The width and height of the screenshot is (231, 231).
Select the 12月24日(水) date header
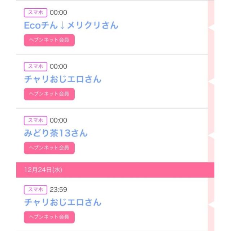coord(43,170)
